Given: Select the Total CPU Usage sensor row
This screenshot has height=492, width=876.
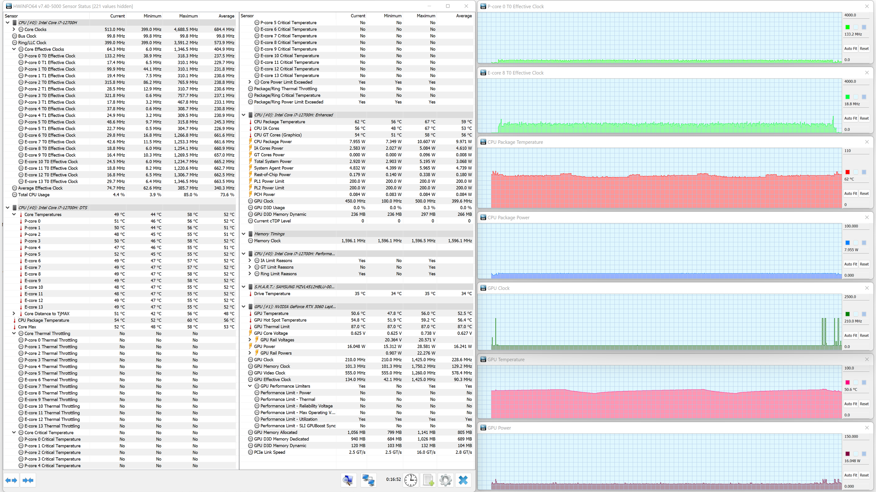Looking at the screenshot, I should point(34,195).
